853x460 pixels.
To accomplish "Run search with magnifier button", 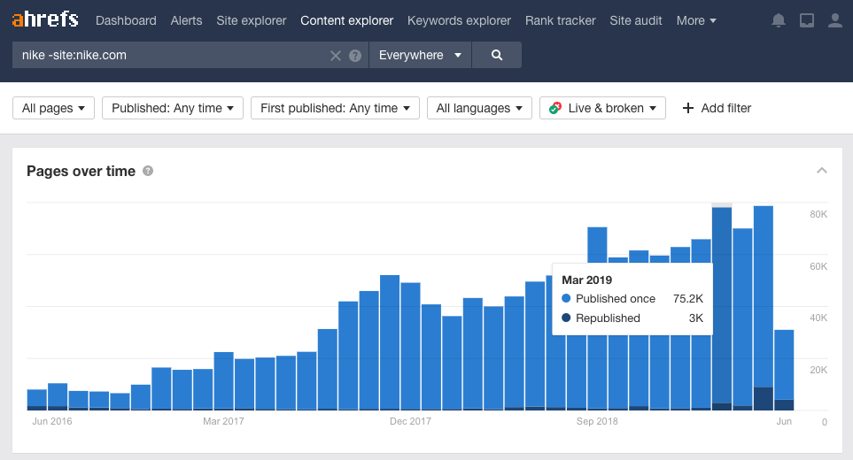I will [x=497, y=55].
